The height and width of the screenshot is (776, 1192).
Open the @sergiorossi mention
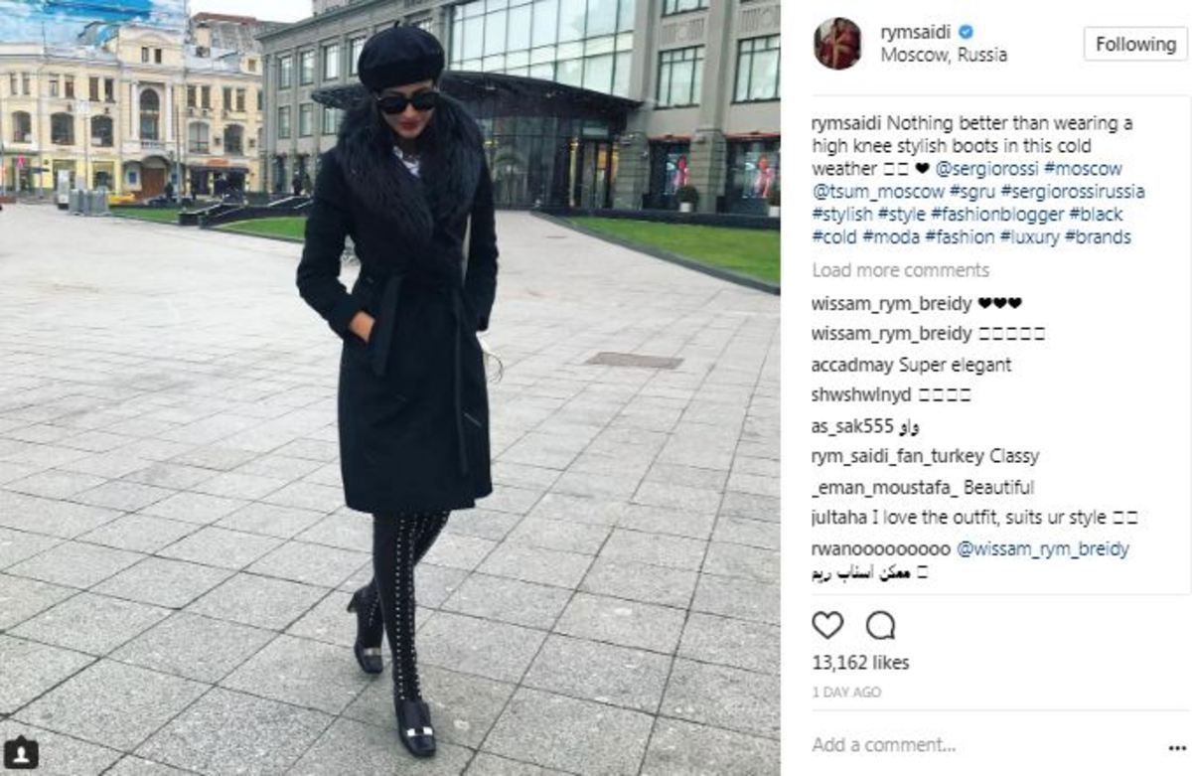pyautogui.click(x=988, y=169)
